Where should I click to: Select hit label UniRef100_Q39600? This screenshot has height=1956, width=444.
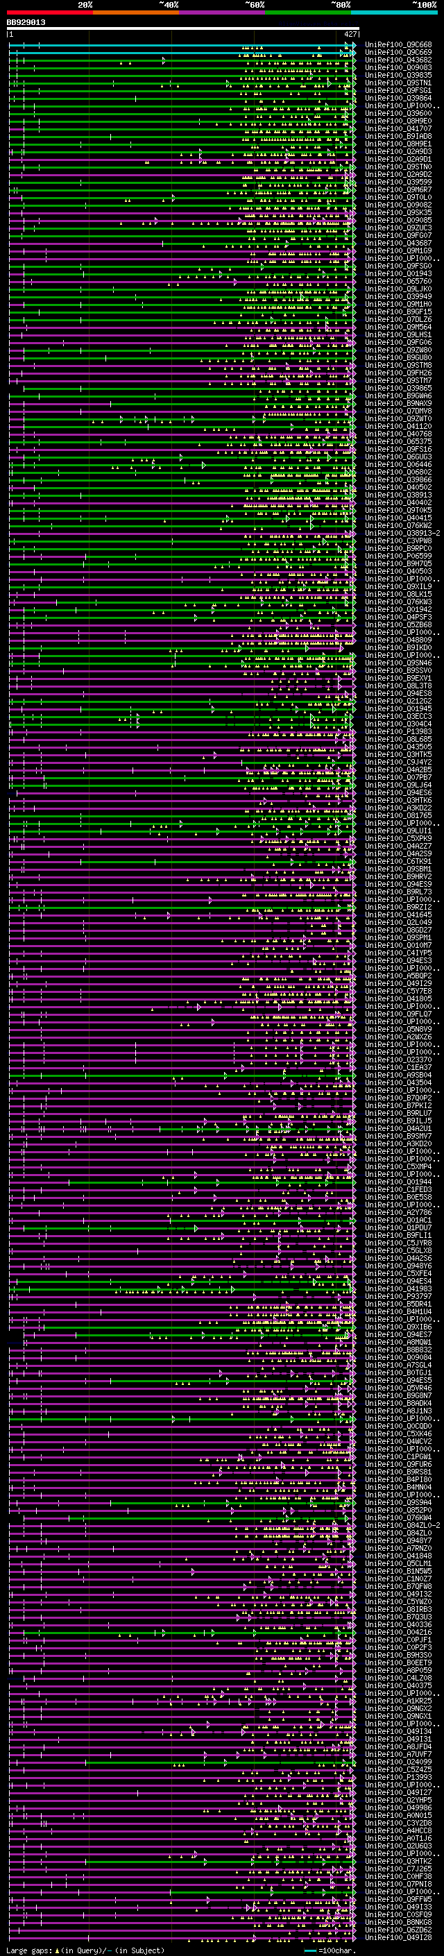click(x=398, y=113)
